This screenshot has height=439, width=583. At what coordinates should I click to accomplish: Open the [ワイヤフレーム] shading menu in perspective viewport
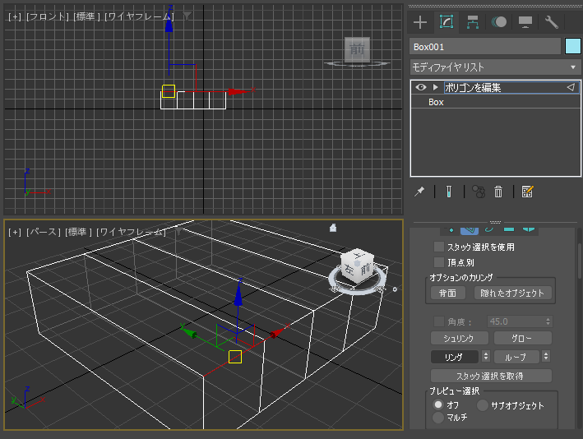tap(131, 232)
